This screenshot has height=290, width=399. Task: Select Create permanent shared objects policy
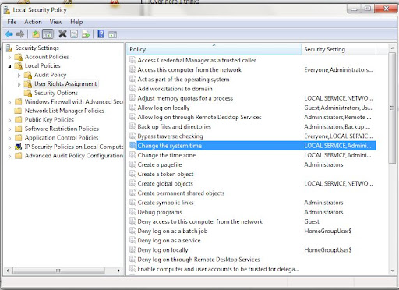point(181,193)
